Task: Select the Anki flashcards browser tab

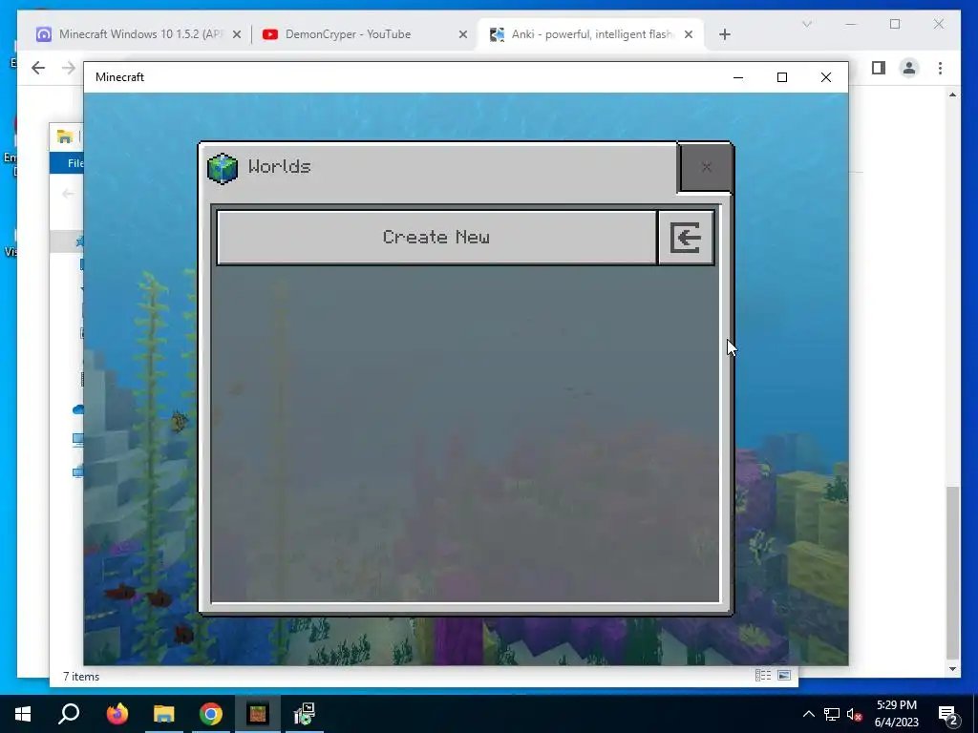Action: (590, 34)
